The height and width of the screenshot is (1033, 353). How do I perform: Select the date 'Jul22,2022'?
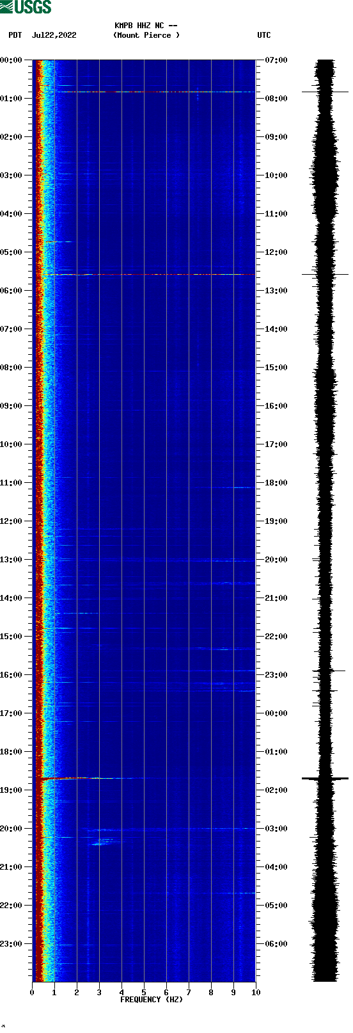pos(54,35)
